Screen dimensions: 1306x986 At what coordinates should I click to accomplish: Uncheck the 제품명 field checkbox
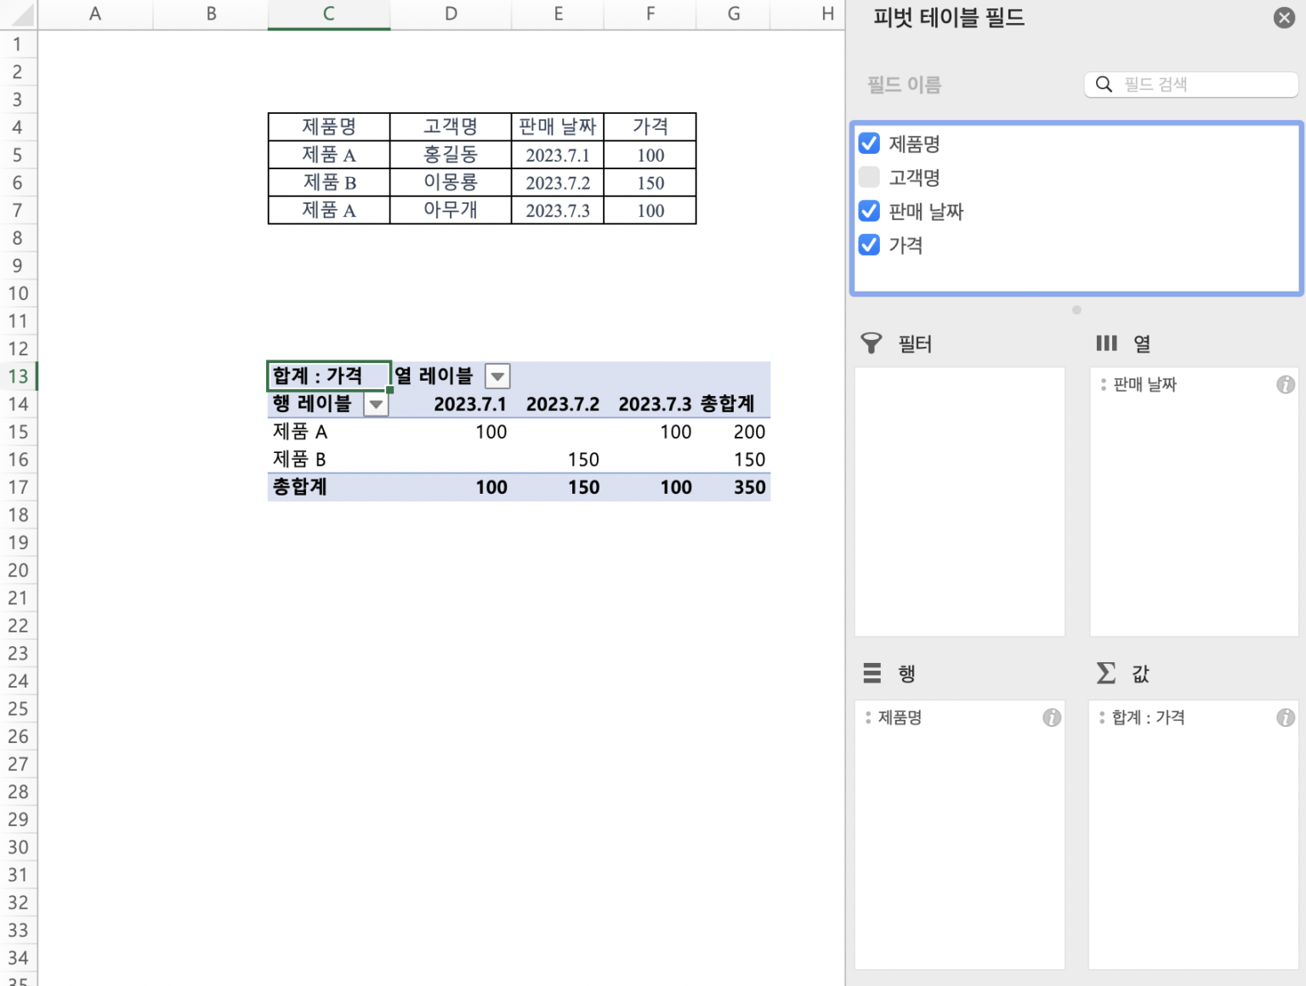coord(869,144)
